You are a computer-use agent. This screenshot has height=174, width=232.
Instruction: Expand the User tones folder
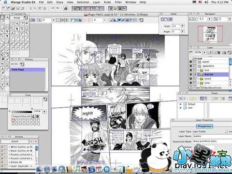pos(181,108)
